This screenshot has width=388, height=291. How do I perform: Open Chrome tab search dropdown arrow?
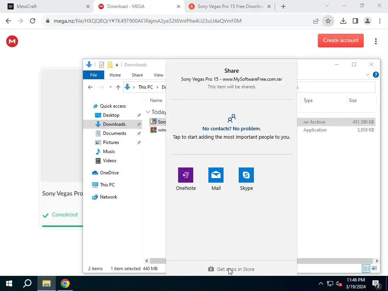point(327,5)
